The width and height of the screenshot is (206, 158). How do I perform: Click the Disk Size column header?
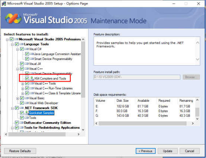point(125,101)
